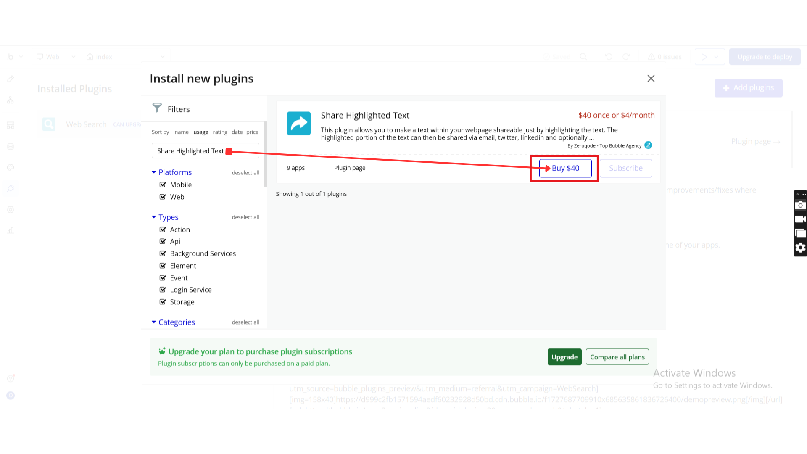Click the video recorder icon

[x=800, y=219]
